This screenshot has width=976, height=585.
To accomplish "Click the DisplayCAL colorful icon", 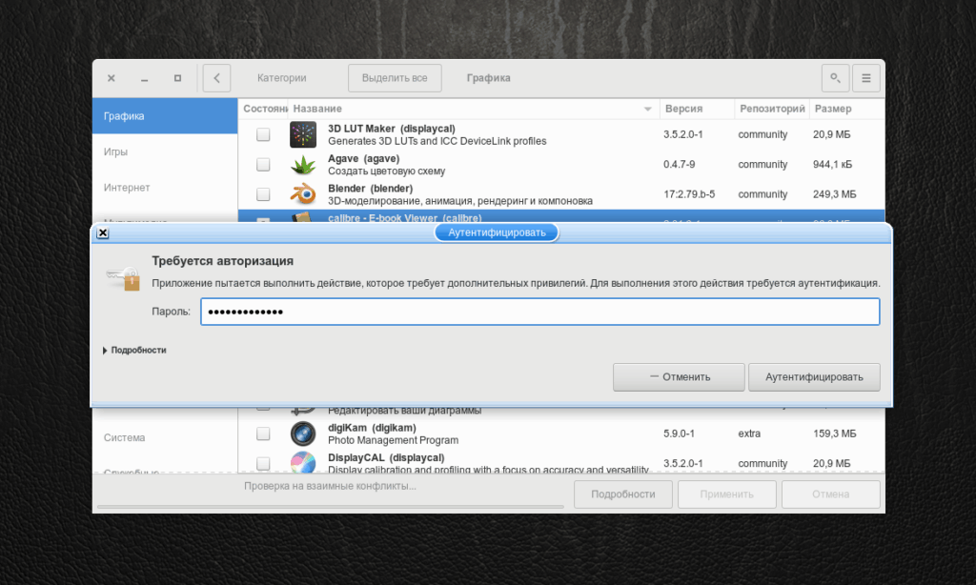I will point(303,462).
